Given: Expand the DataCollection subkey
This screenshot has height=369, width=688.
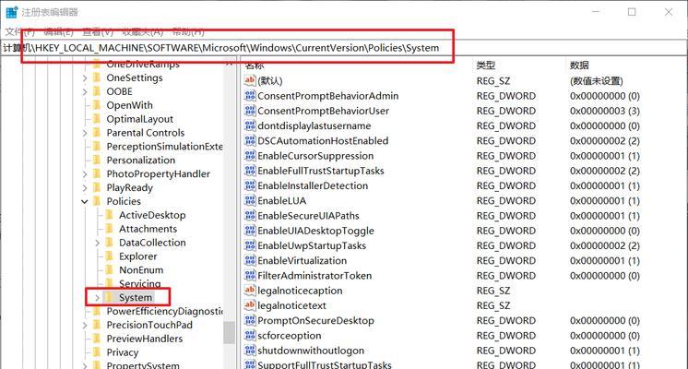Looking at the screenshot, I should click(98, 243).
